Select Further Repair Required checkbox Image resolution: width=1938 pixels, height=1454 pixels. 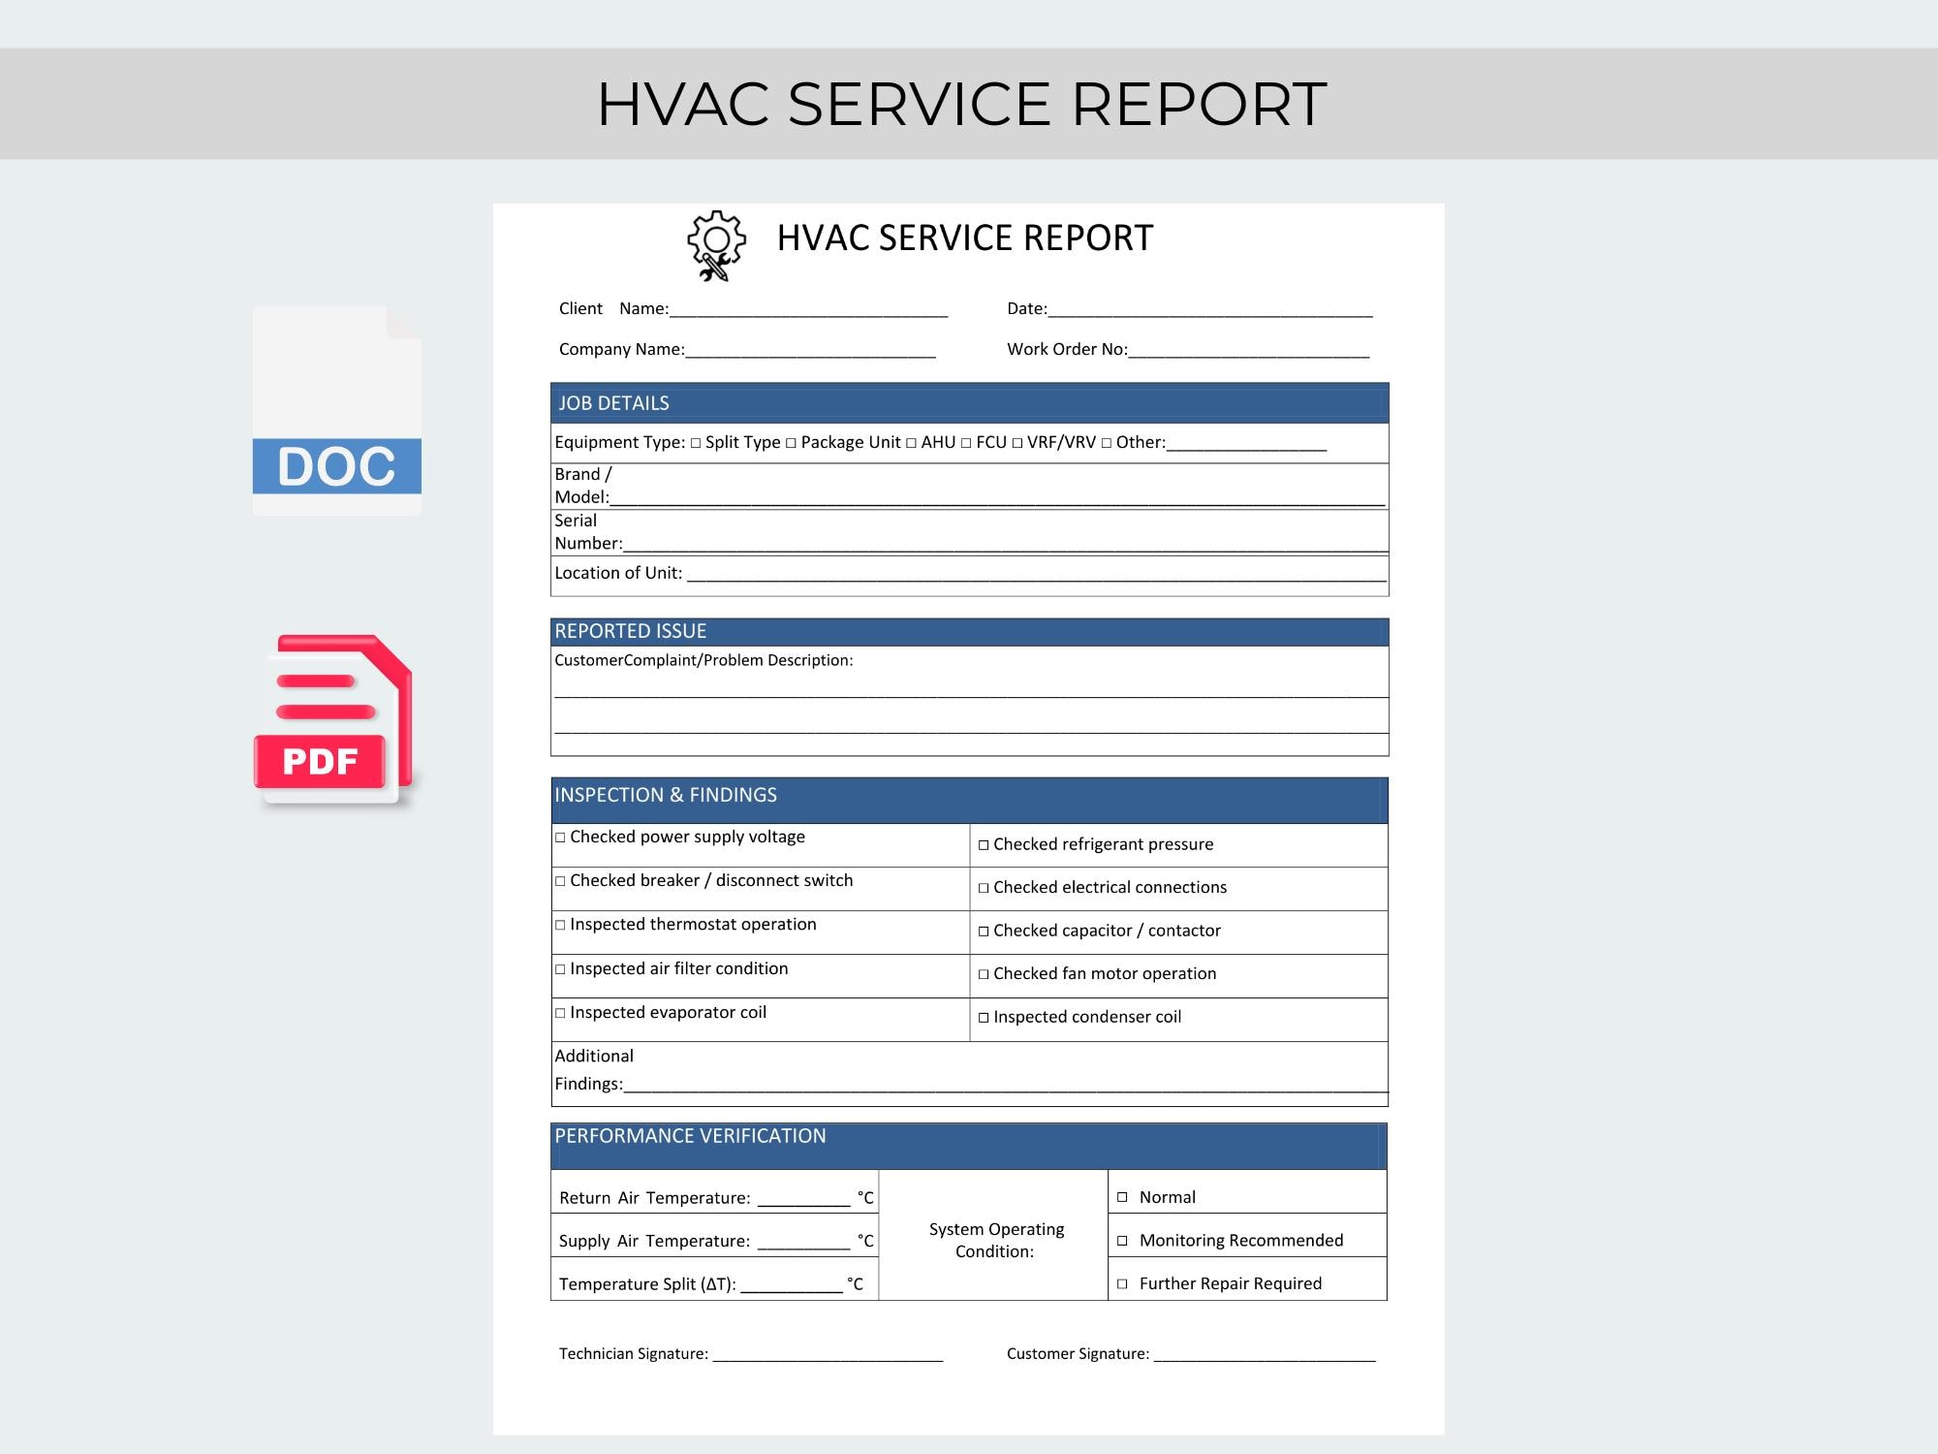(x=1122, y=1283)
